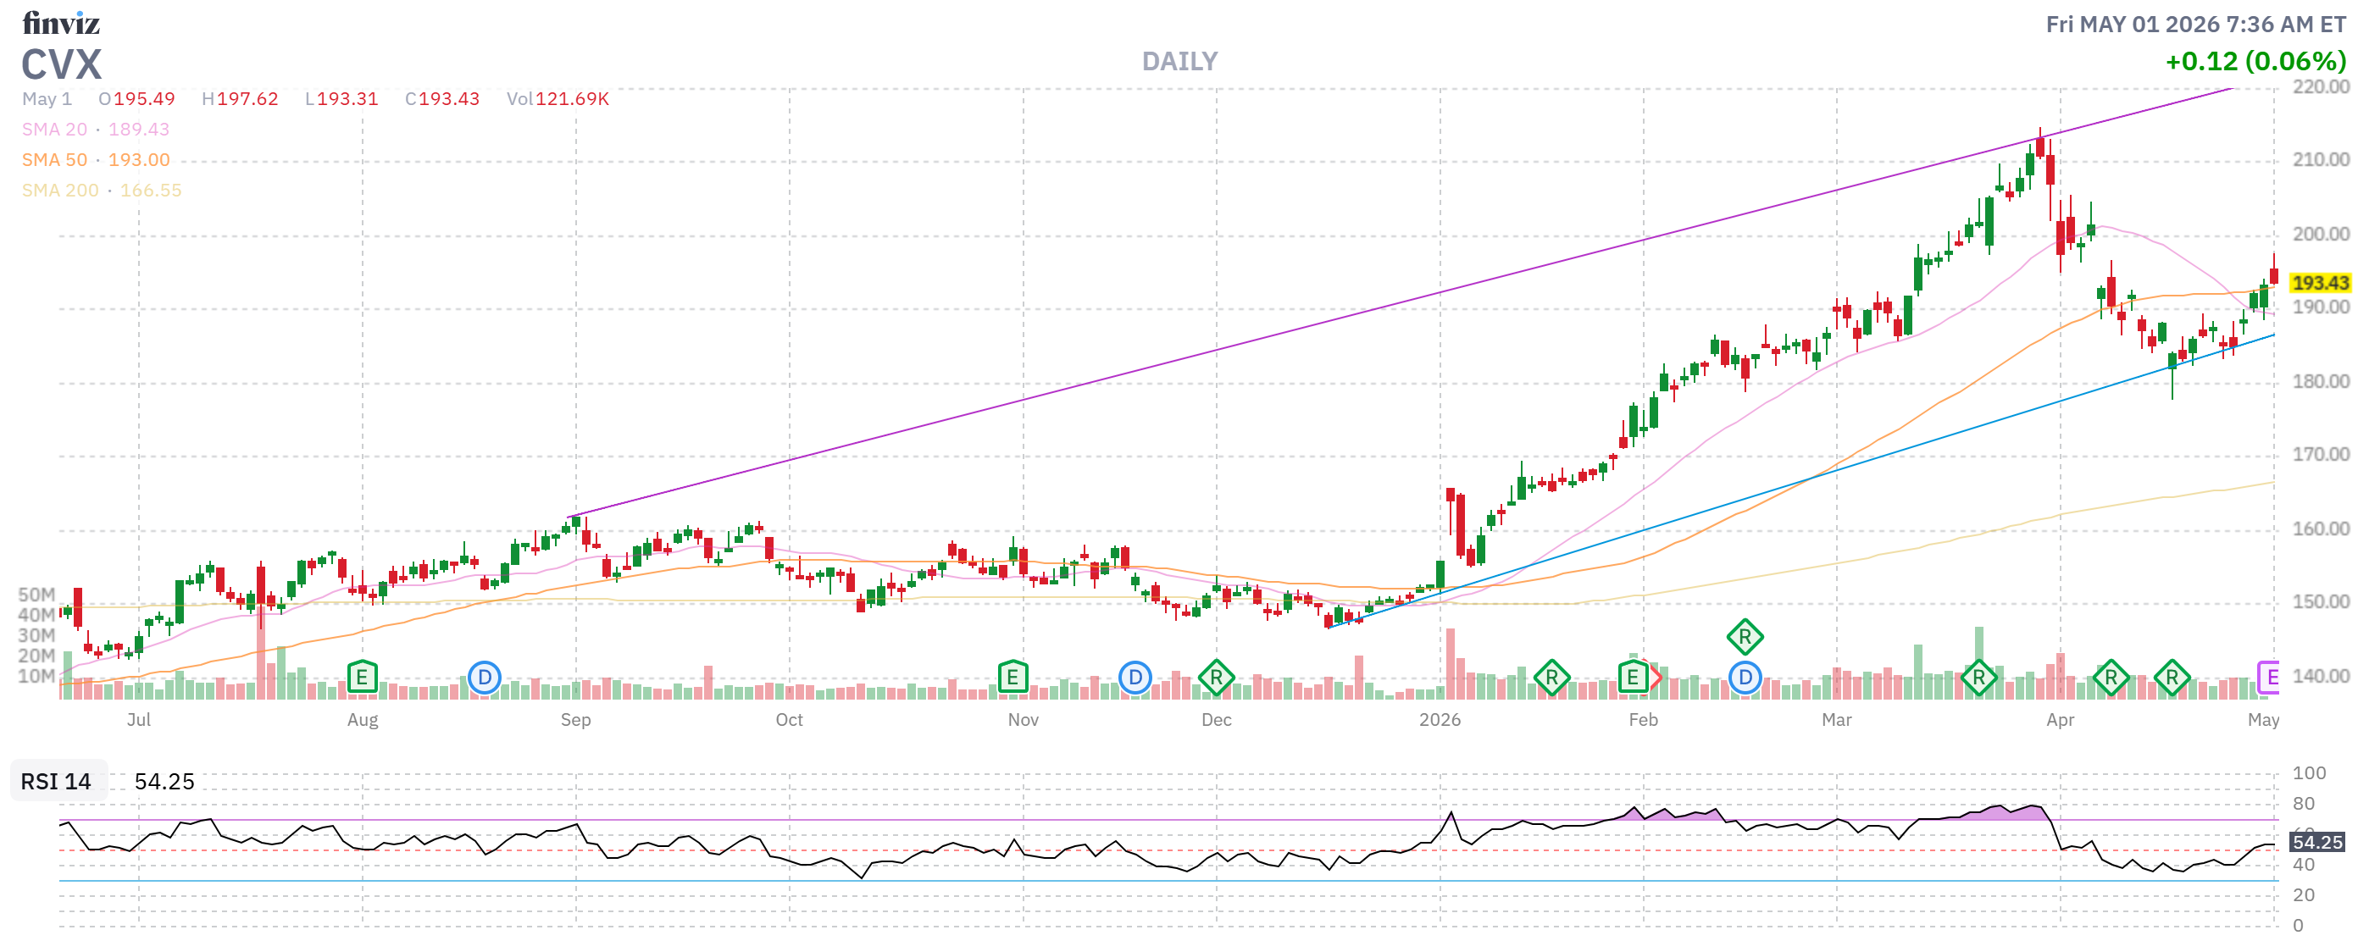Click the Sep month label
Screen dimensions: 2369x952
click(x=575, y=720)
